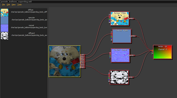
Task: Open the File menu
Action: click(4, 5)
